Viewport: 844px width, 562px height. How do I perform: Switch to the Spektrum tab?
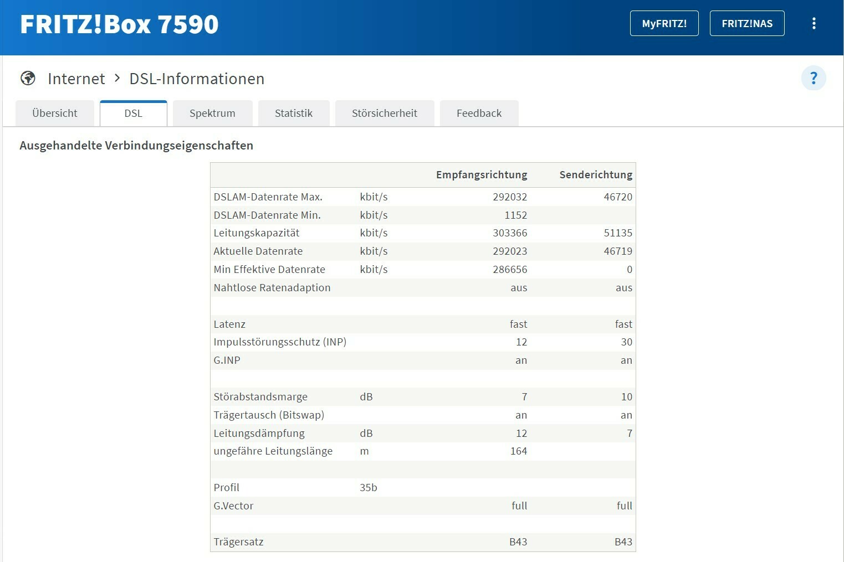[x=212, y=114]
